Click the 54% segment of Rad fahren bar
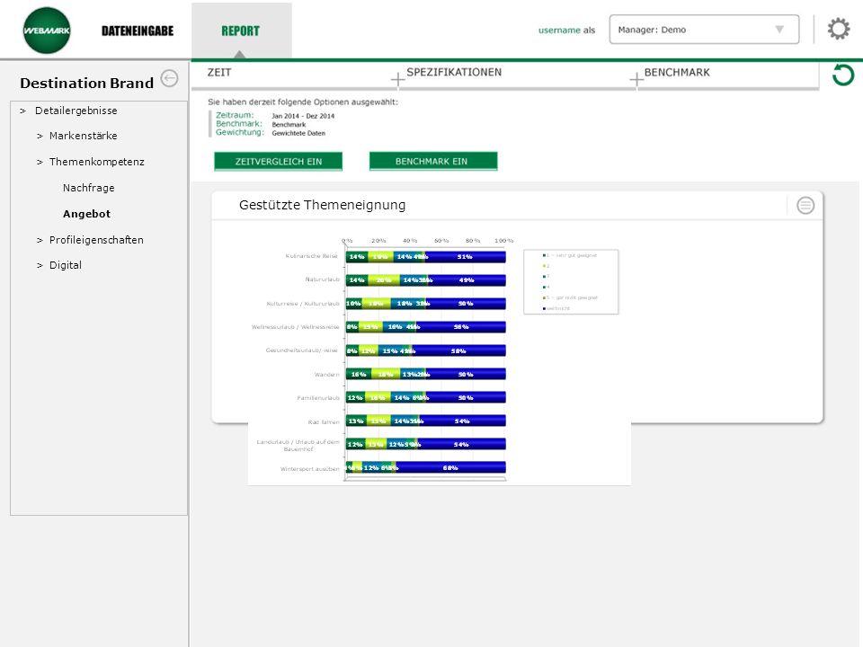 point(463,421)
